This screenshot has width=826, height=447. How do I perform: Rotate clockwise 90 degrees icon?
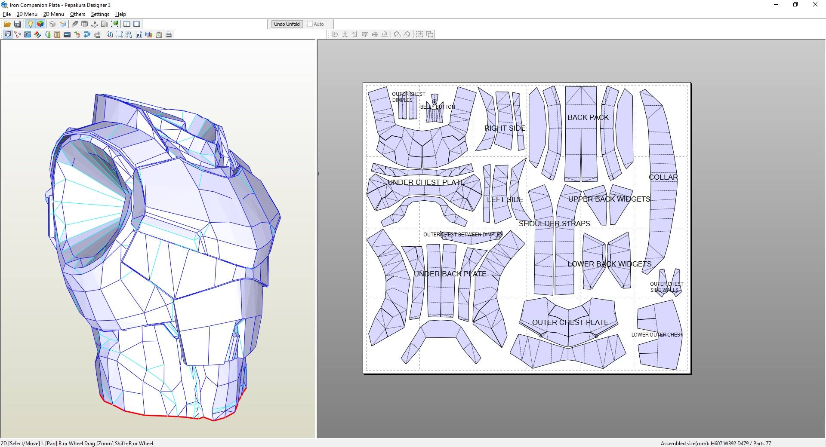click(x=407, y=34)
